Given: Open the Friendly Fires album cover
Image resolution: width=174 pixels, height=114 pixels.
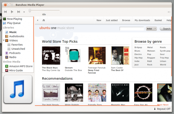Looking at the screenshot, I should click(x=97, y=93).
